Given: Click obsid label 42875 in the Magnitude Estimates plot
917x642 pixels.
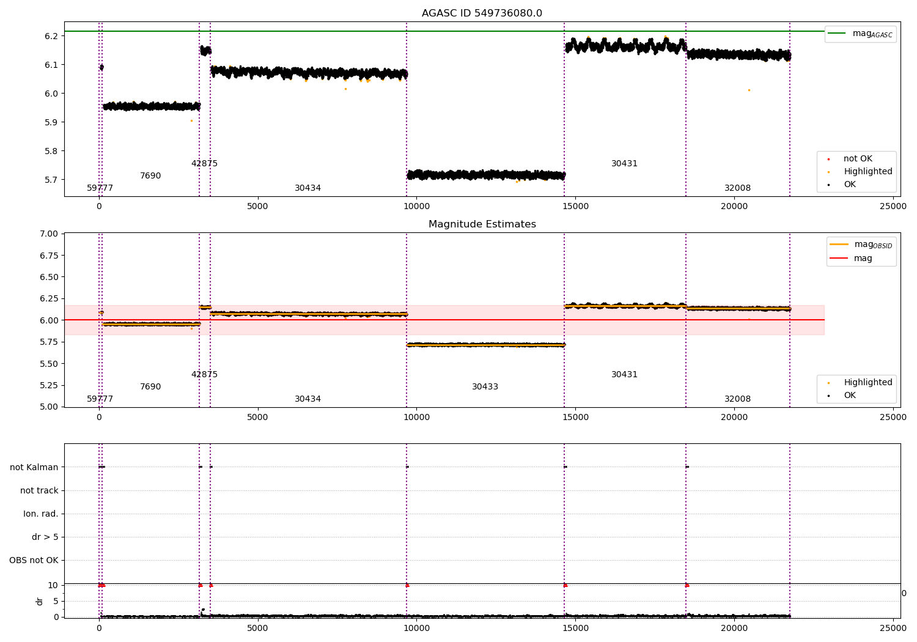Looking at the screenshot, I should pyautogui.click(x=204, y=375).
